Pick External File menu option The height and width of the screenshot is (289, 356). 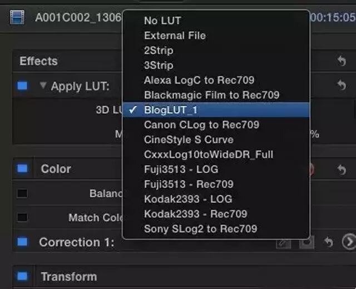click(x=175, y=36)
